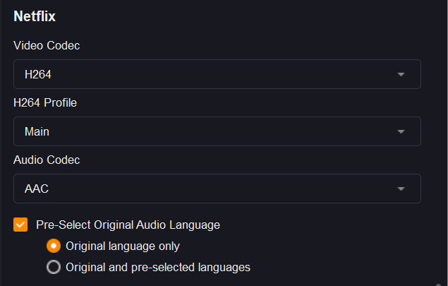Click the Original language only label text

pyautogui.click(x=122, y=246)
